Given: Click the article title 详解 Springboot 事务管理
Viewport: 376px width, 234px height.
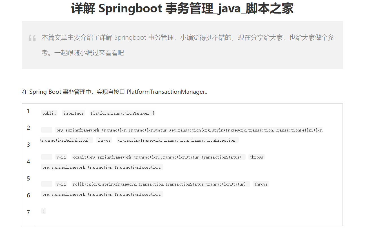Looking at the screenshot, I should point(182,8).
